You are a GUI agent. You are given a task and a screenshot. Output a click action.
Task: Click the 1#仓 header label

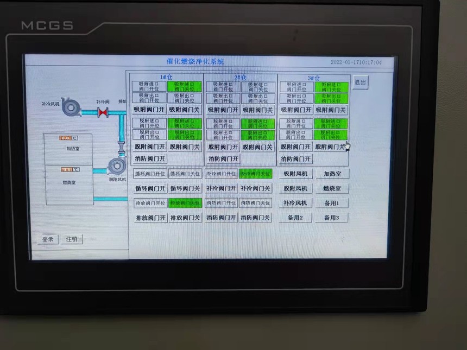point(166,78)
